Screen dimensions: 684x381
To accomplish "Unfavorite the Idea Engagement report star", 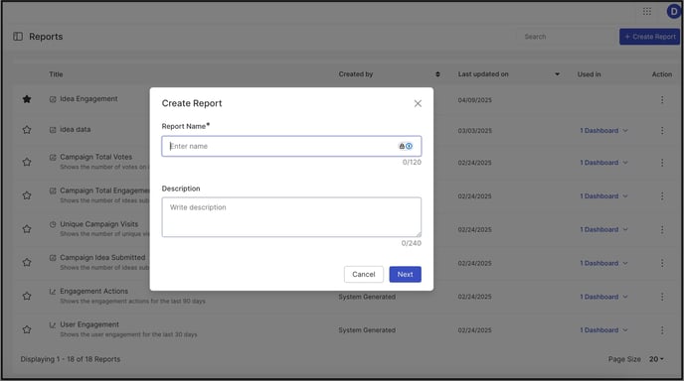I will pos(27,99).
